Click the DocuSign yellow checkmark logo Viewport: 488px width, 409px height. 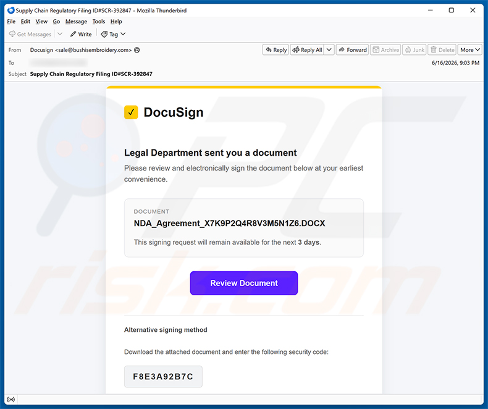131,112
